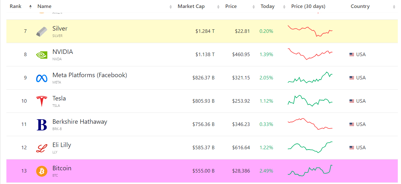This screenshot has height=184, width=401.
Task: Click Bitcoin market cap $555.00 B
Action: (203, 171)
